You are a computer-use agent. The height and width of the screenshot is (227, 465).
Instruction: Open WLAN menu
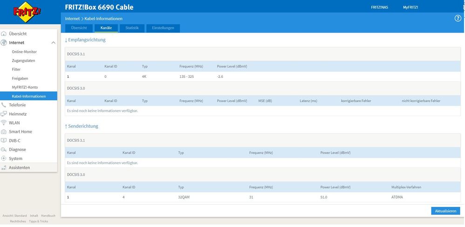(x=14, y=123)
